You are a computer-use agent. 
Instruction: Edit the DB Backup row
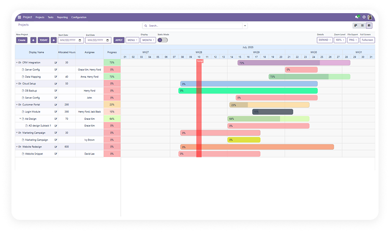tap(56, 91)
